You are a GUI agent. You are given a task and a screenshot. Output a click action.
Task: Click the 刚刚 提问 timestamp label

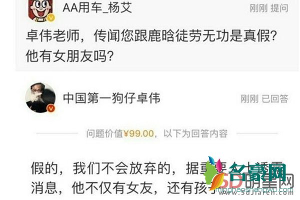(269, 8)
